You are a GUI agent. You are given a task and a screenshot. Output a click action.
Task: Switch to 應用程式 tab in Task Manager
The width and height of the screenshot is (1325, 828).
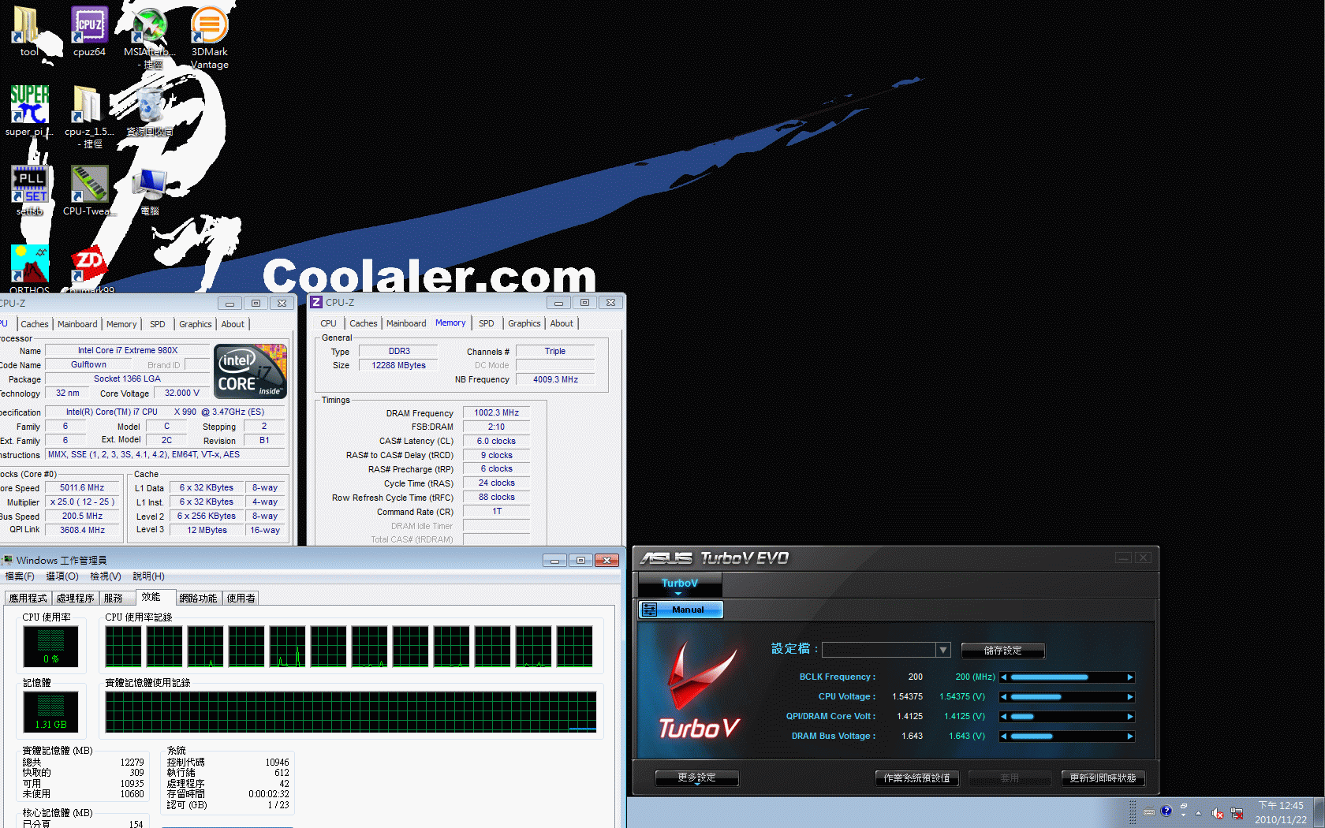tap(28, 599)
